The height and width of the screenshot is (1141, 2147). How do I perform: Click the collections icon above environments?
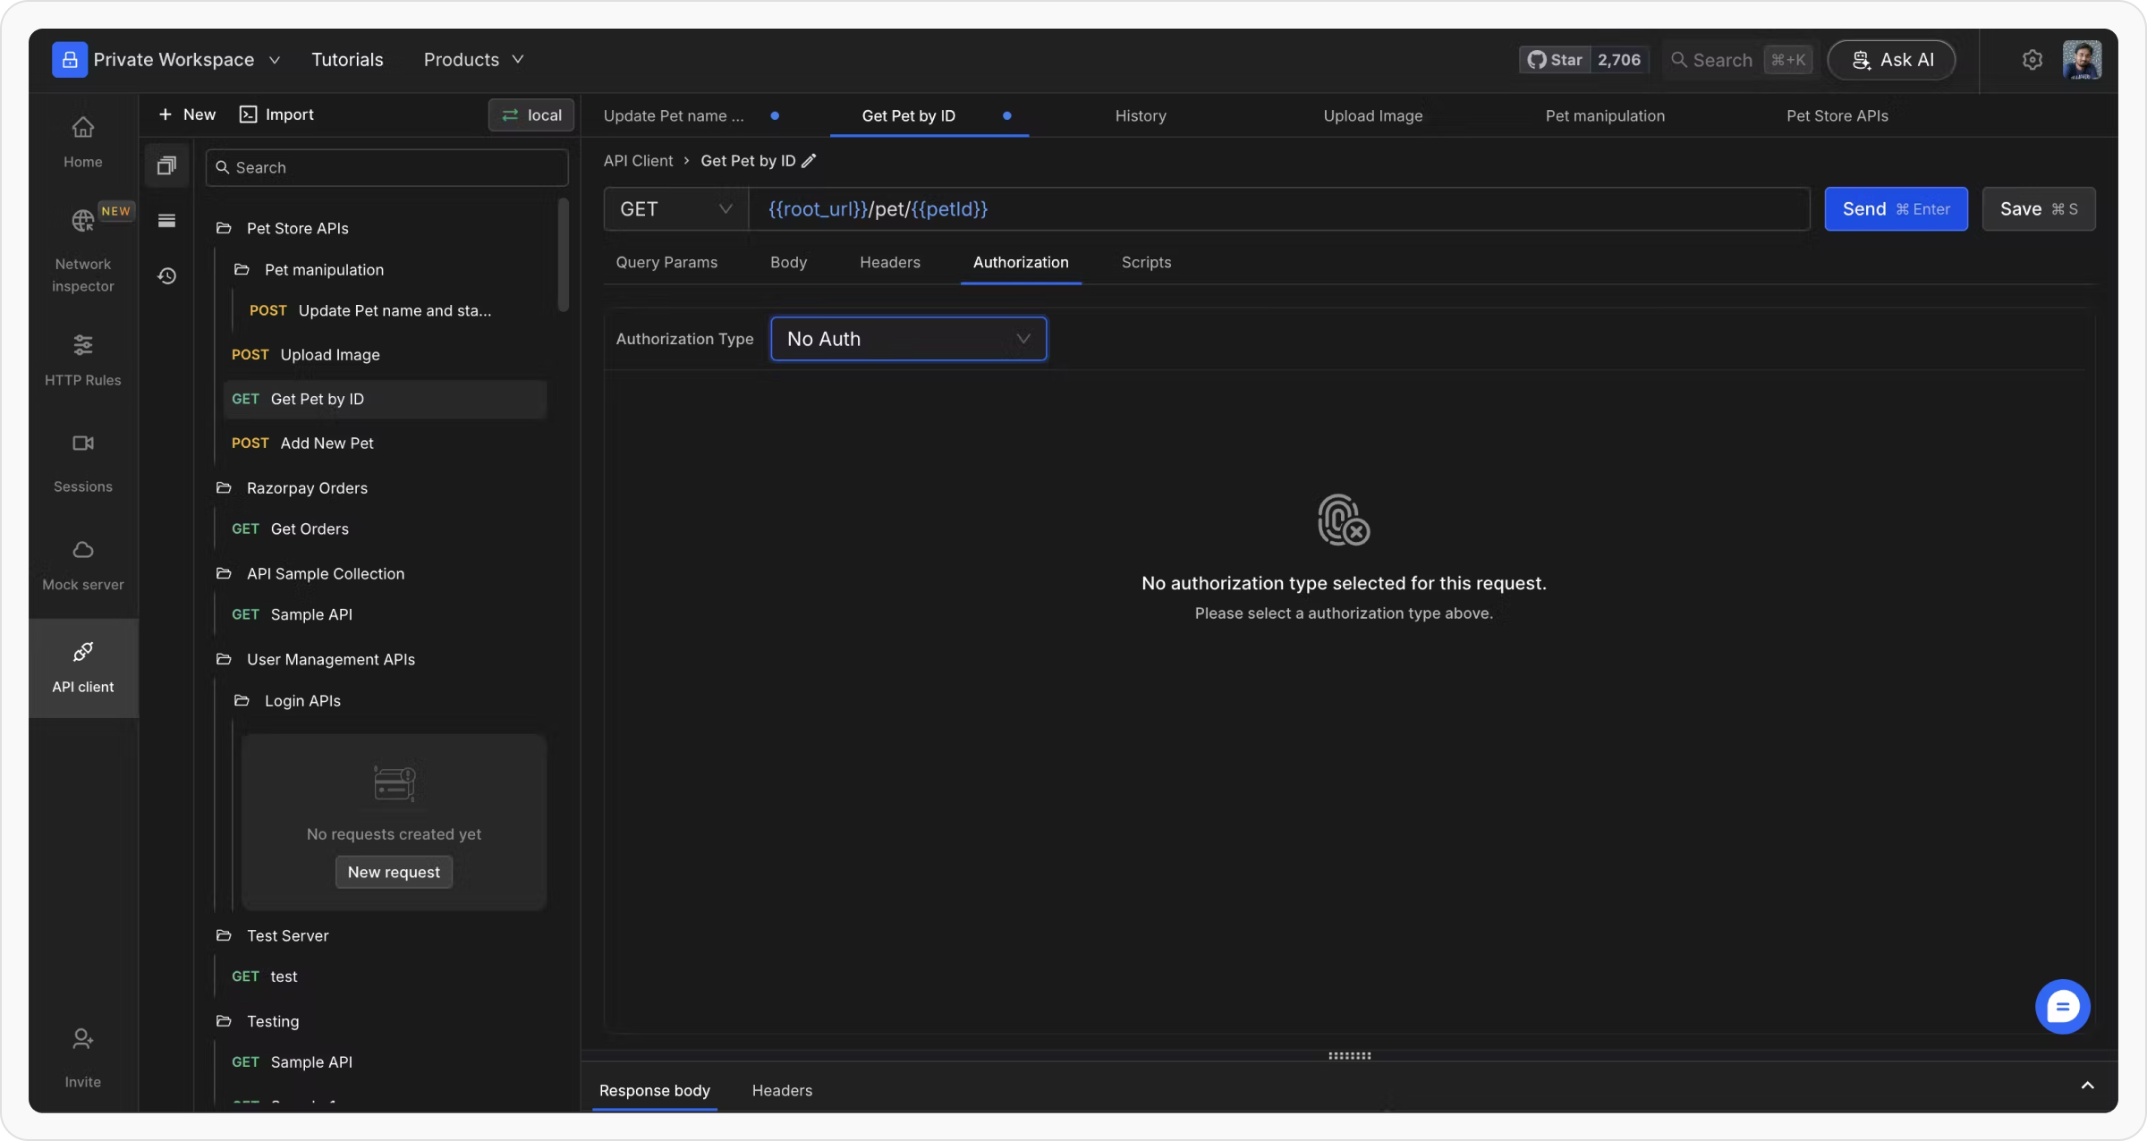point(166,165)
